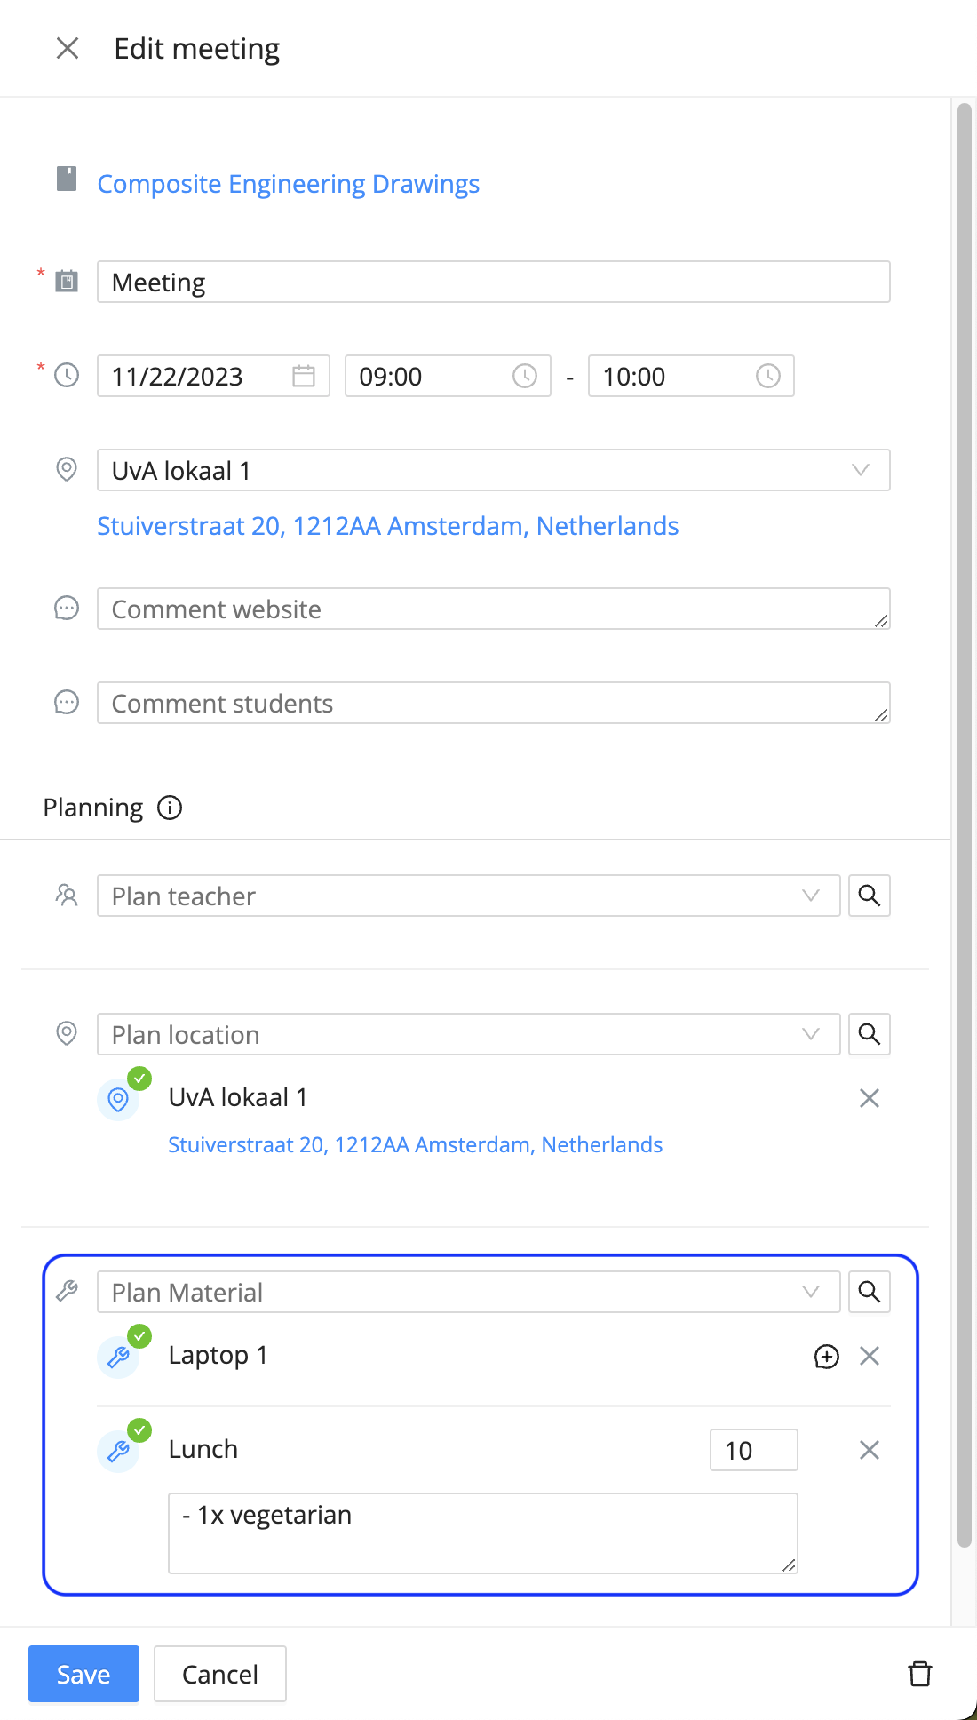Screen dimensions: 977x1720
Task: Click the vertical scrollbar
Action: 965,826
